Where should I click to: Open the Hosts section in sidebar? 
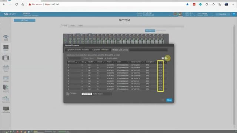coord(6,58)
